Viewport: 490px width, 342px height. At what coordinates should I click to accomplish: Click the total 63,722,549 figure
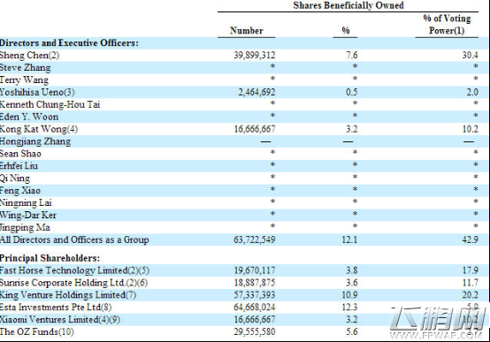coord(255,239)
